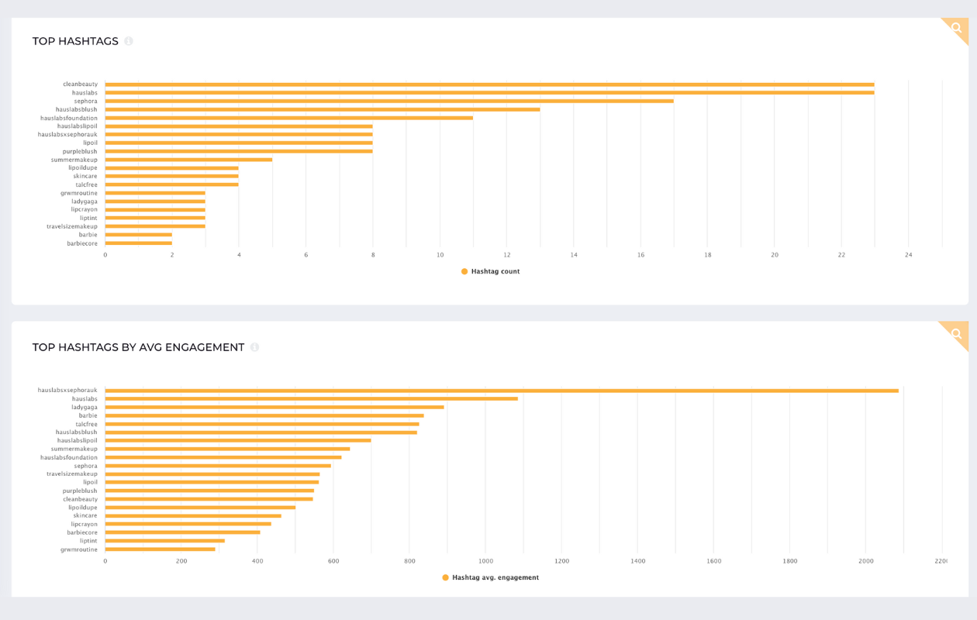Select the talcfree bar in engagement chart
This screenshot has height=620, width=977.
(262, 424)
